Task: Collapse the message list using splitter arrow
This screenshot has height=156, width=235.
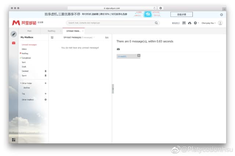Action: (113, 89)
